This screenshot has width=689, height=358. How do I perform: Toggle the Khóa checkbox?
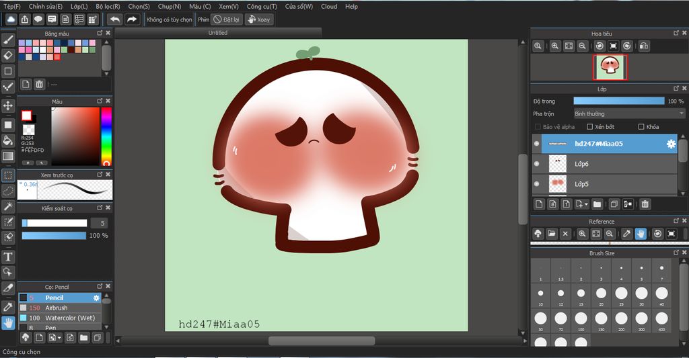pos(641,127)
